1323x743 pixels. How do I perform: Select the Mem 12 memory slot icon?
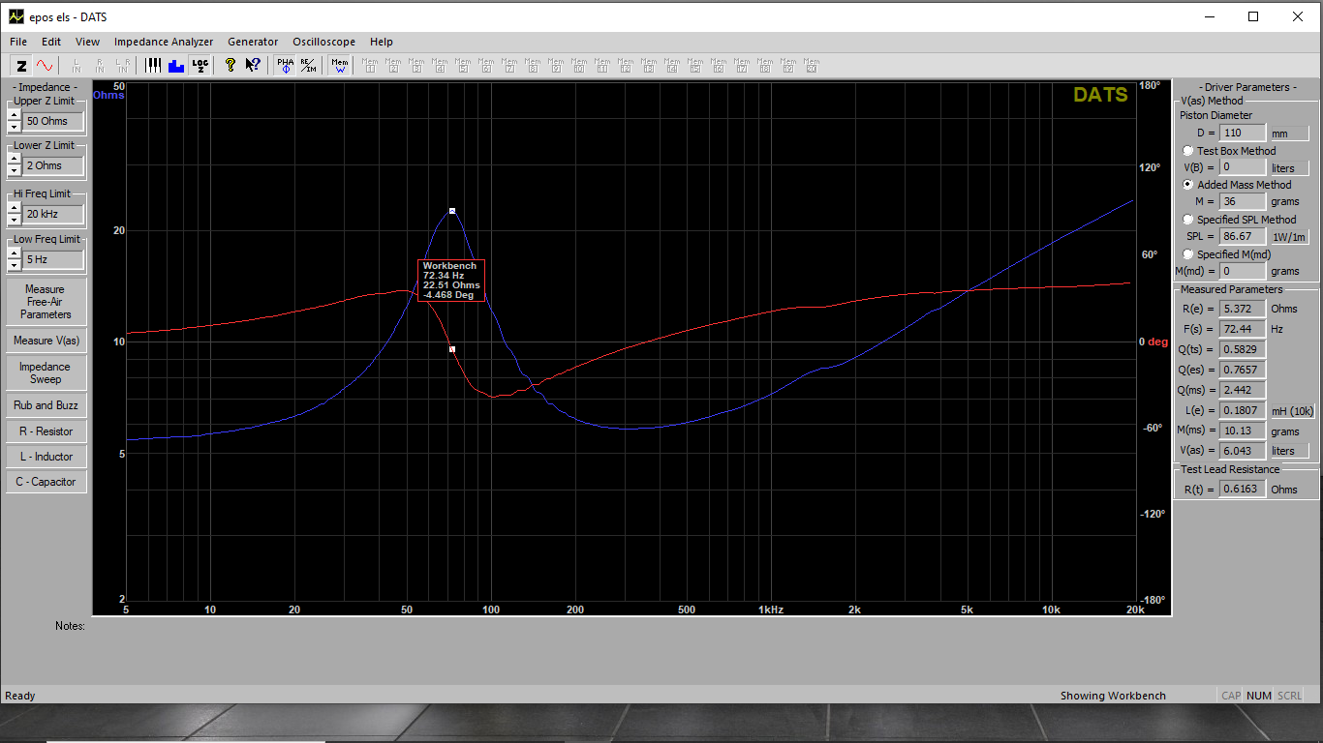point(626,66)
